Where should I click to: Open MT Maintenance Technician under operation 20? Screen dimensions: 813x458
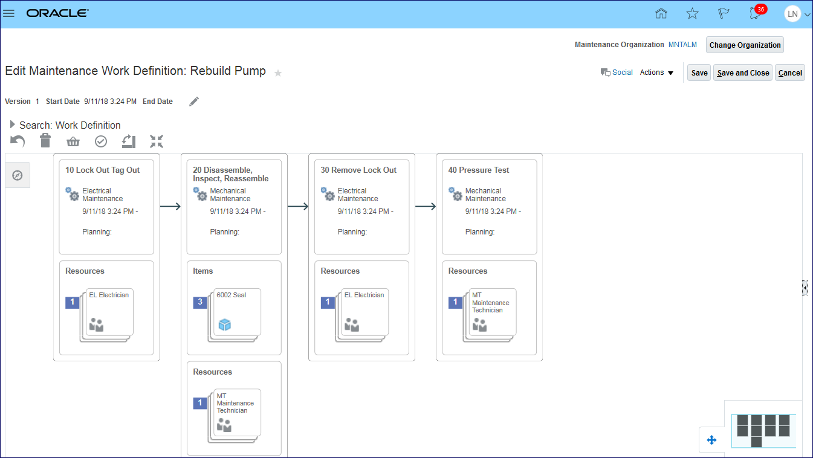[236, 412]
